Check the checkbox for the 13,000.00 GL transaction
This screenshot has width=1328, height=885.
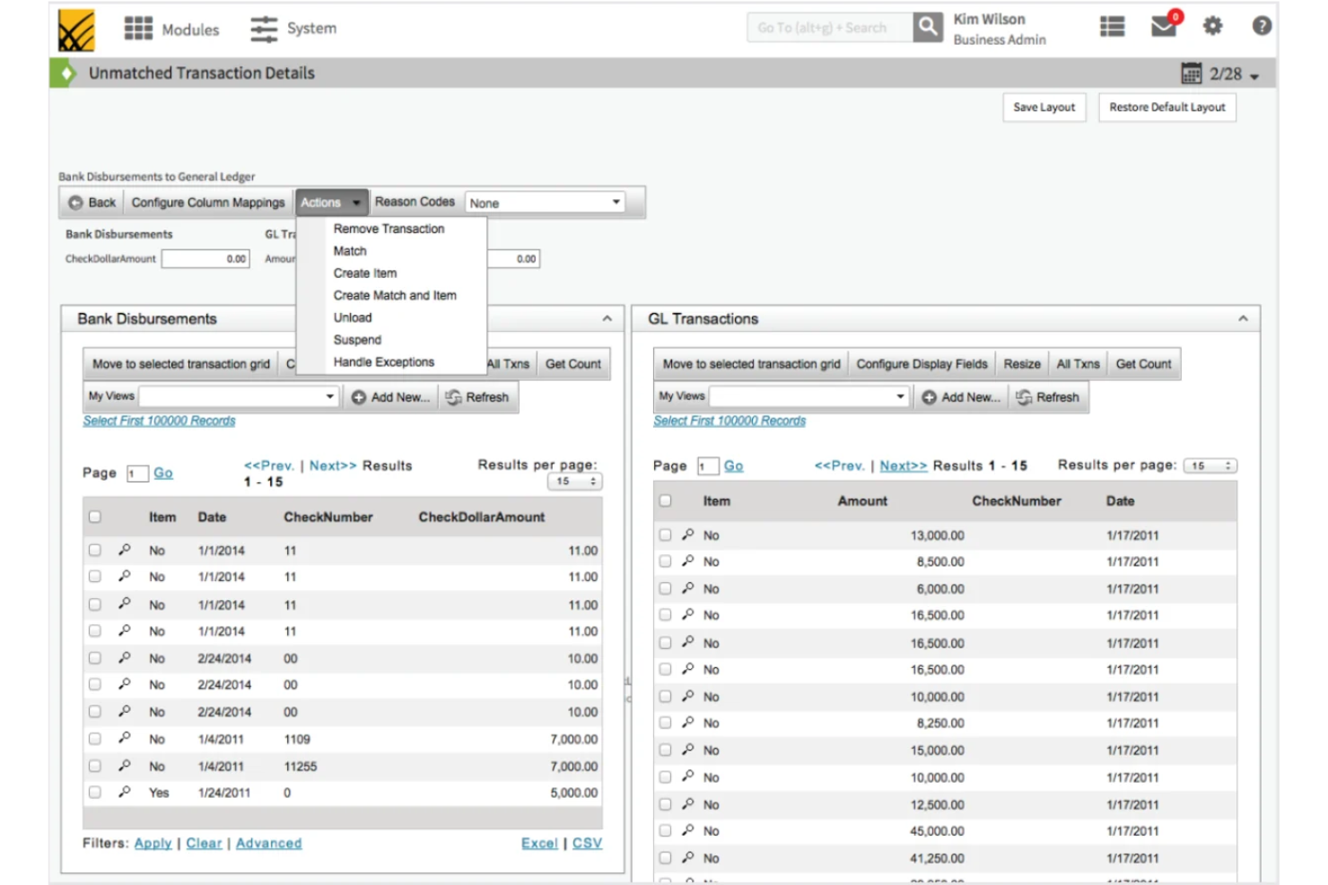(x=665, y=534)
